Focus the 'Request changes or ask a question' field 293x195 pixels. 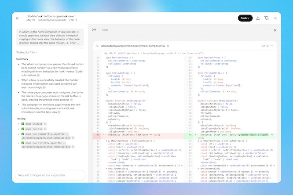(48, 175)
